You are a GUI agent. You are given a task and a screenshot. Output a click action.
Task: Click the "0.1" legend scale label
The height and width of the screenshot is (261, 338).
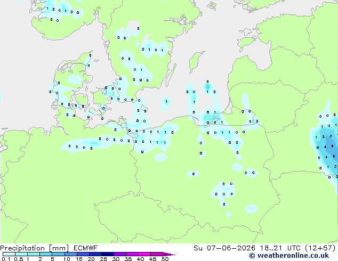tap(6, 259)
